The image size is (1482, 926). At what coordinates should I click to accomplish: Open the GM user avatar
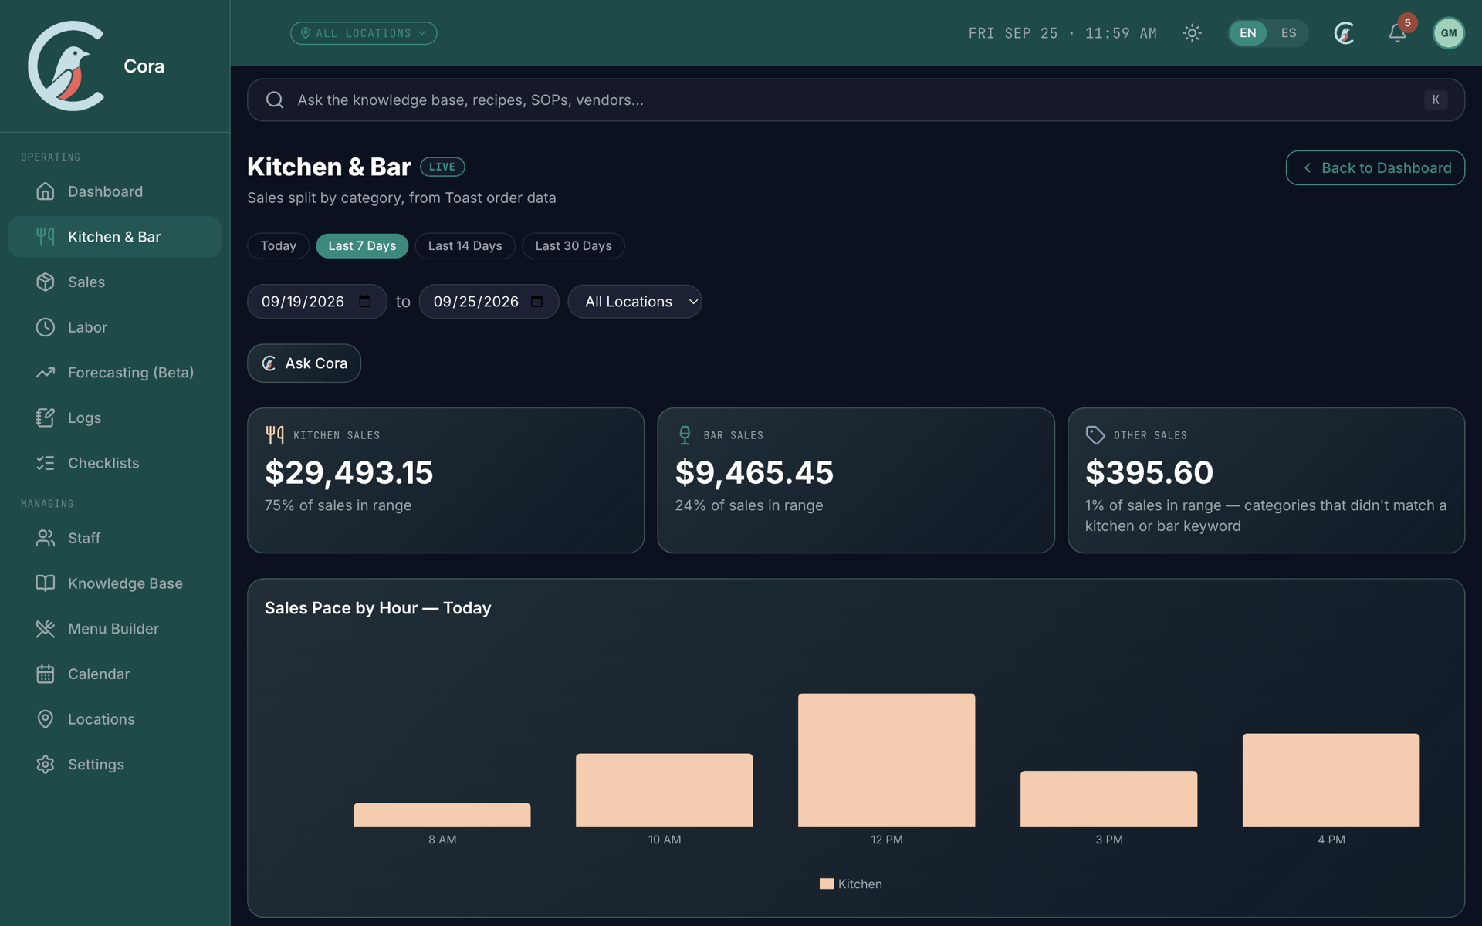coord(1448,33)
